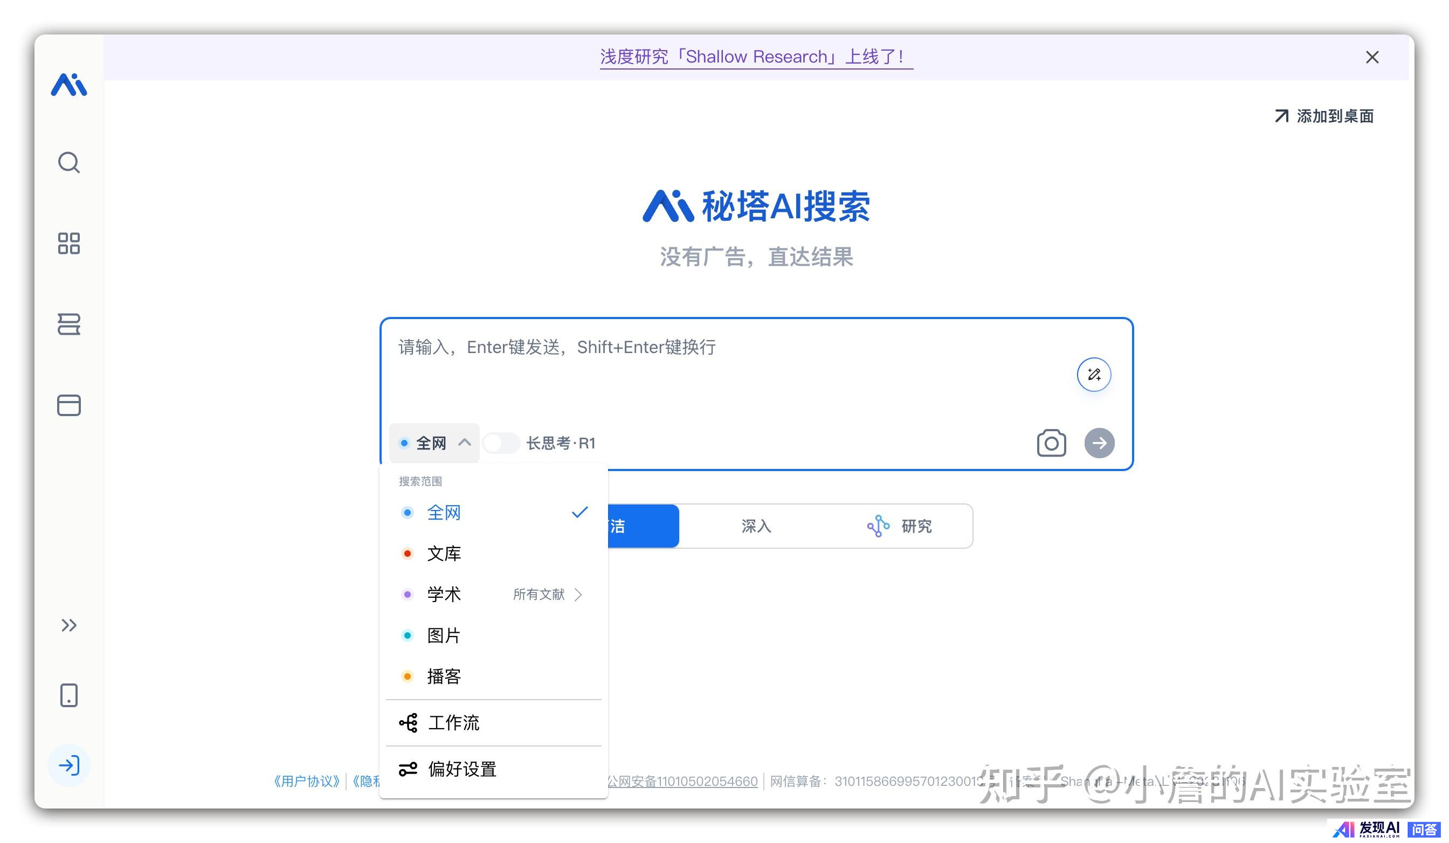
Task: Open the stacked layers icon in sidebar
Action: point(69,324)
